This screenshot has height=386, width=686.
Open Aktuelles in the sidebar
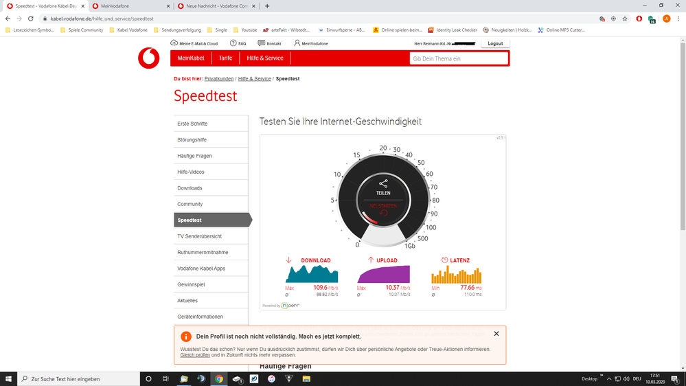[211, 301]
